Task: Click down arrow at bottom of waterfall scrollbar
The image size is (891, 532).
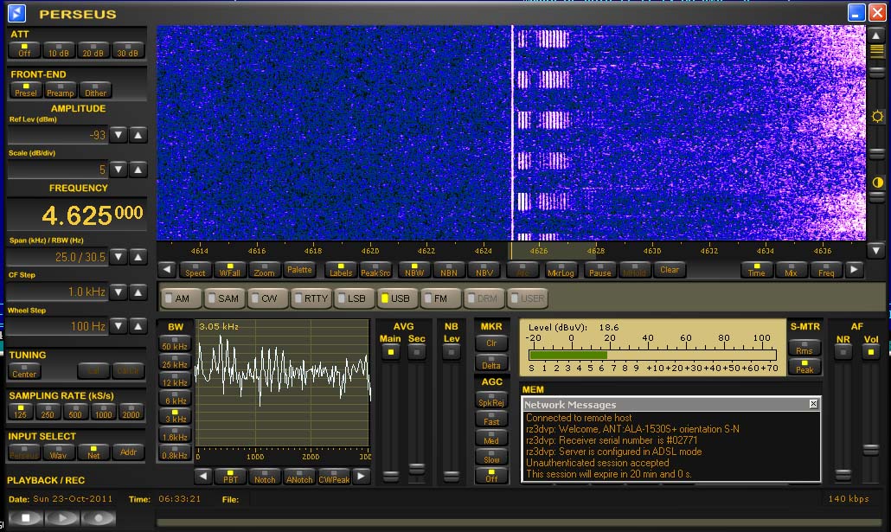Action: (x=876, y=249)
